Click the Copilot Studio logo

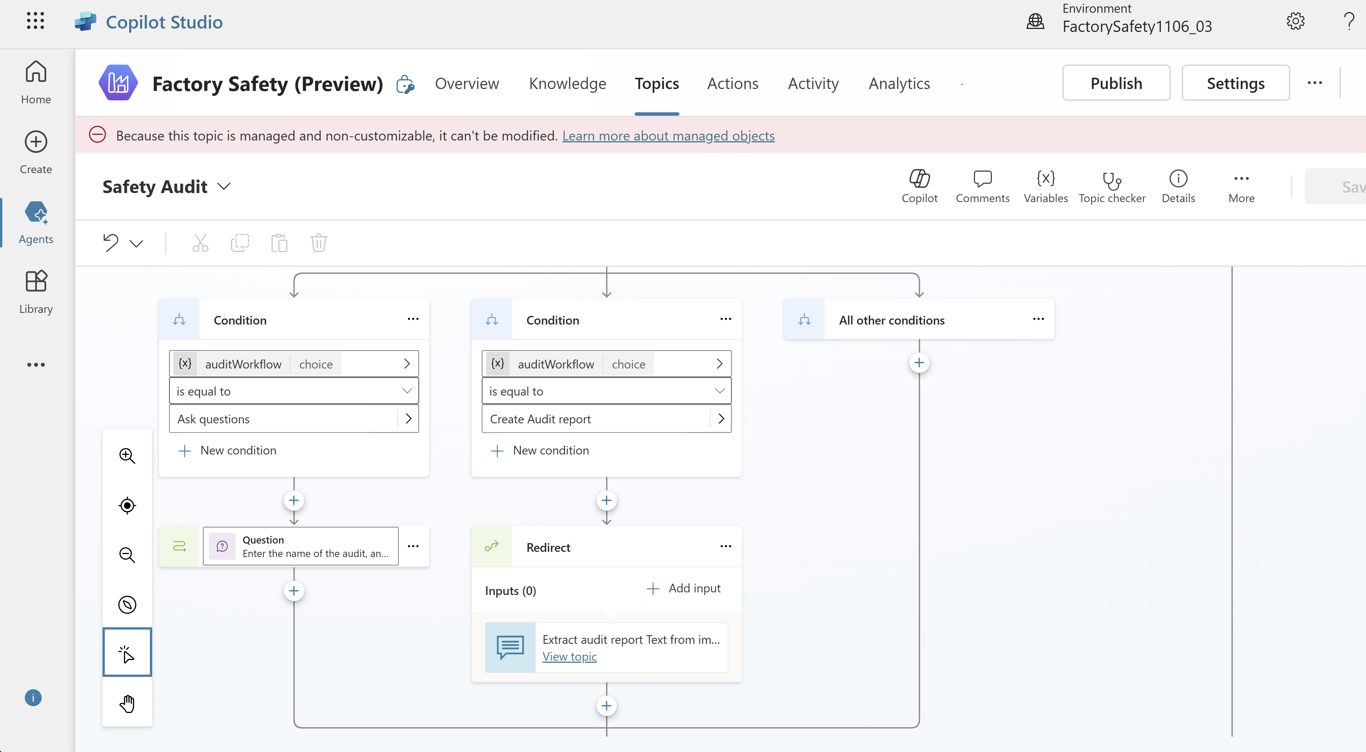click(85, 22)
